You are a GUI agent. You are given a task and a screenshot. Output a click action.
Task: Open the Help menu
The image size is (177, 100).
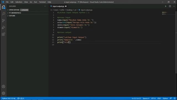49,2
